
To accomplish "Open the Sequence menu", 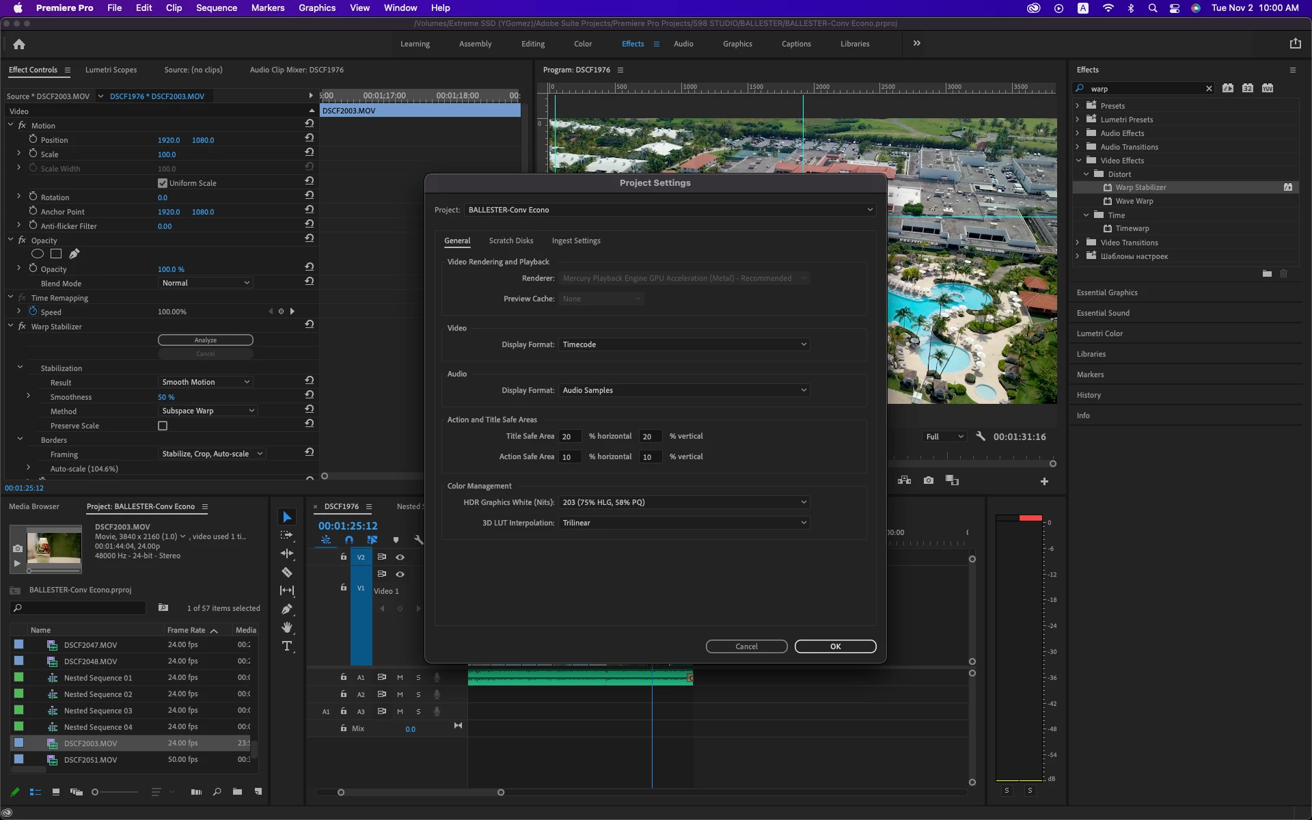I will tap(216, 8).
